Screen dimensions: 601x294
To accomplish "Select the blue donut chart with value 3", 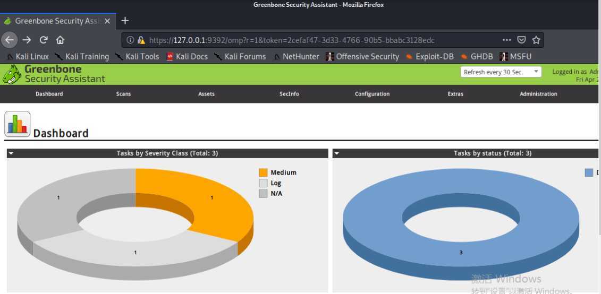I will tap(461, 253).
